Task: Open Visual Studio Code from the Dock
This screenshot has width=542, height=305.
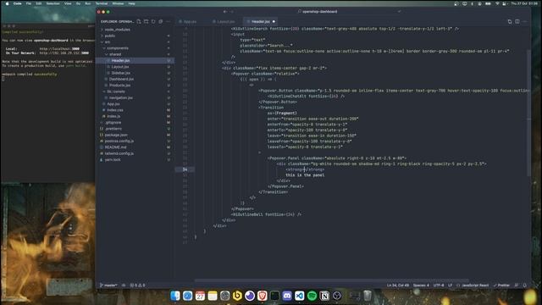Action: pyautogui.click(x=300, y=296)
